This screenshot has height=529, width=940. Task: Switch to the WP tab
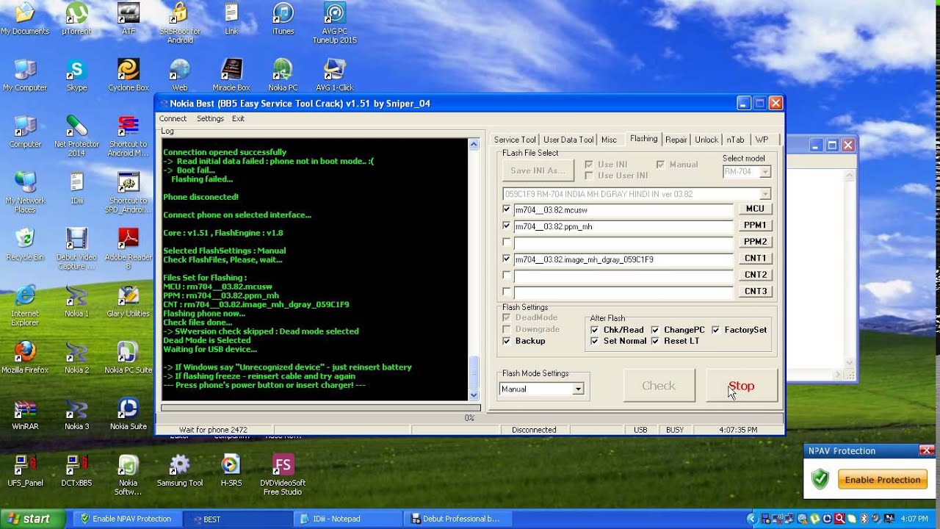pyautogui.click(x=762, y=140)
